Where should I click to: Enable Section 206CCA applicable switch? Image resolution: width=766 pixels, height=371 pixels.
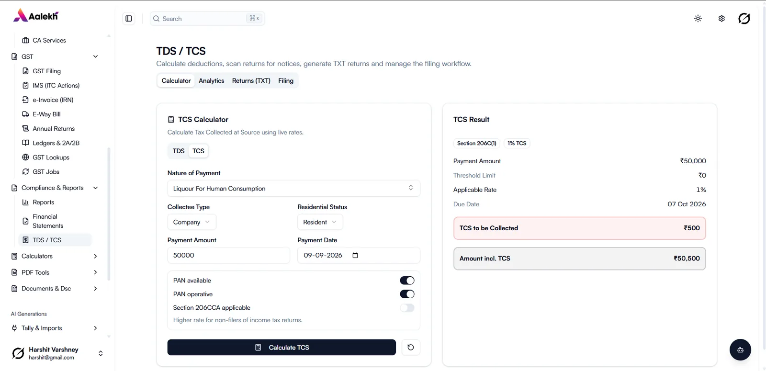tap(407, 308)
